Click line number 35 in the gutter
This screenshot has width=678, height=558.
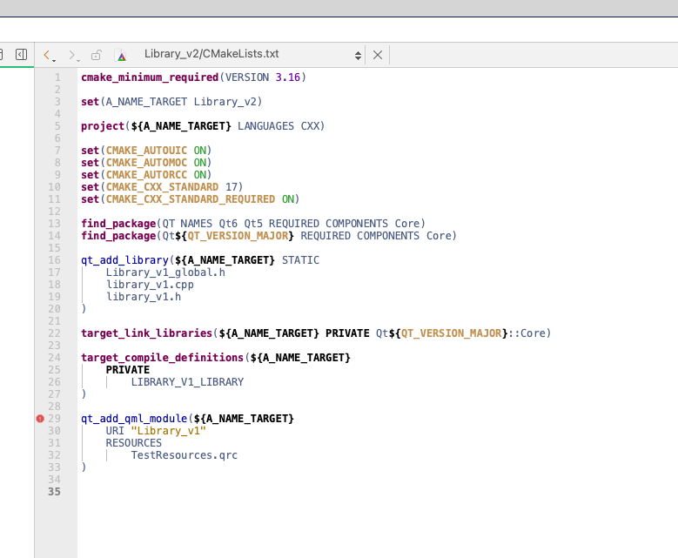(x=55, y=492)
